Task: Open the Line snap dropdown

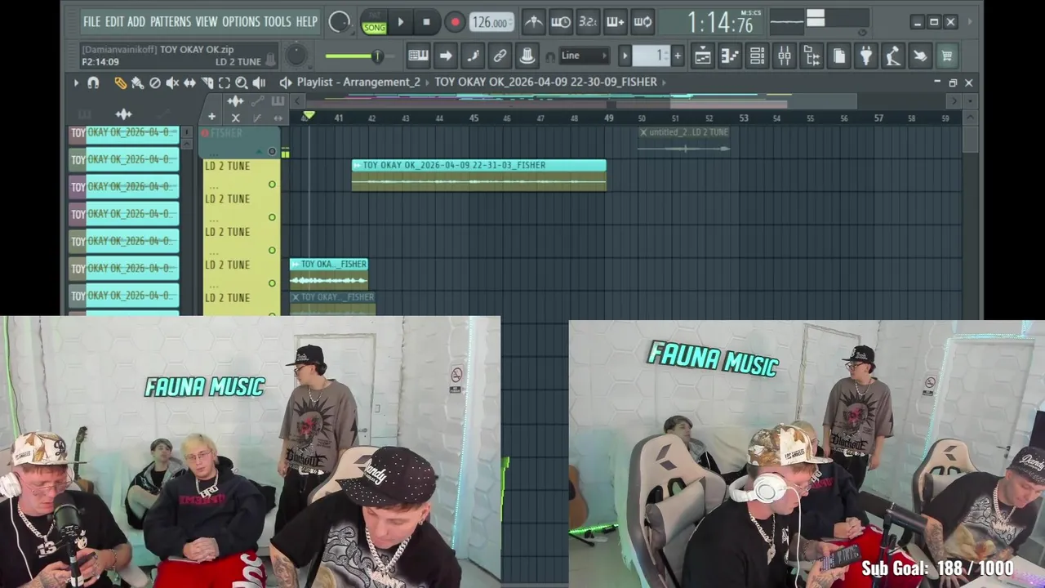Action: (x=585, y=56)
